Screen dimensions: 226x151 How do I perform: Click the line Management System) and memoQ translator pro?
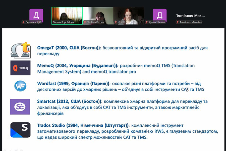[87, 72]
